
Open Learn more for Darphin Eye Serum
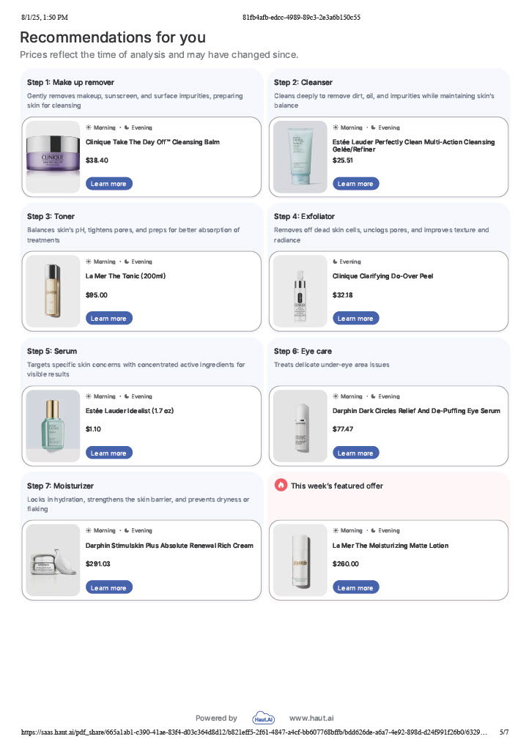355,453
